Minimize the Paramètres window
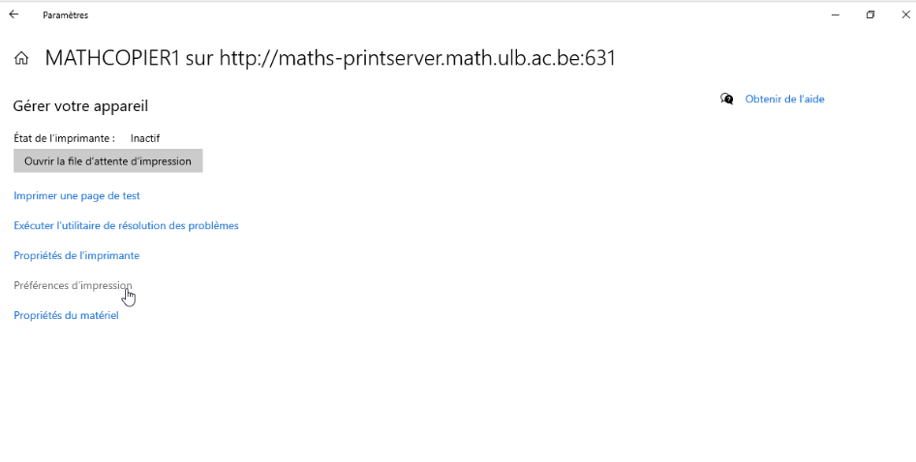The image size is (916, 462). pos(836,14)
